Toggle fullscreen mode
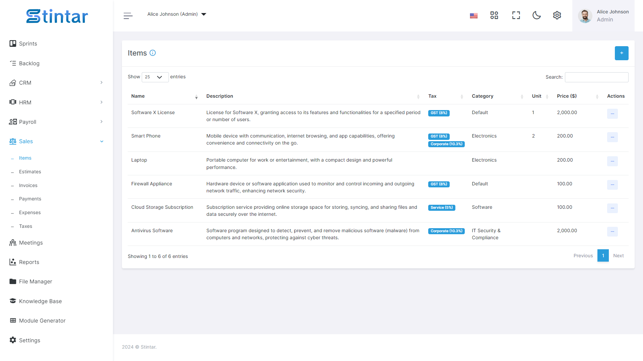This screenshot has height=361, width=643. click(x=516, y=15)
